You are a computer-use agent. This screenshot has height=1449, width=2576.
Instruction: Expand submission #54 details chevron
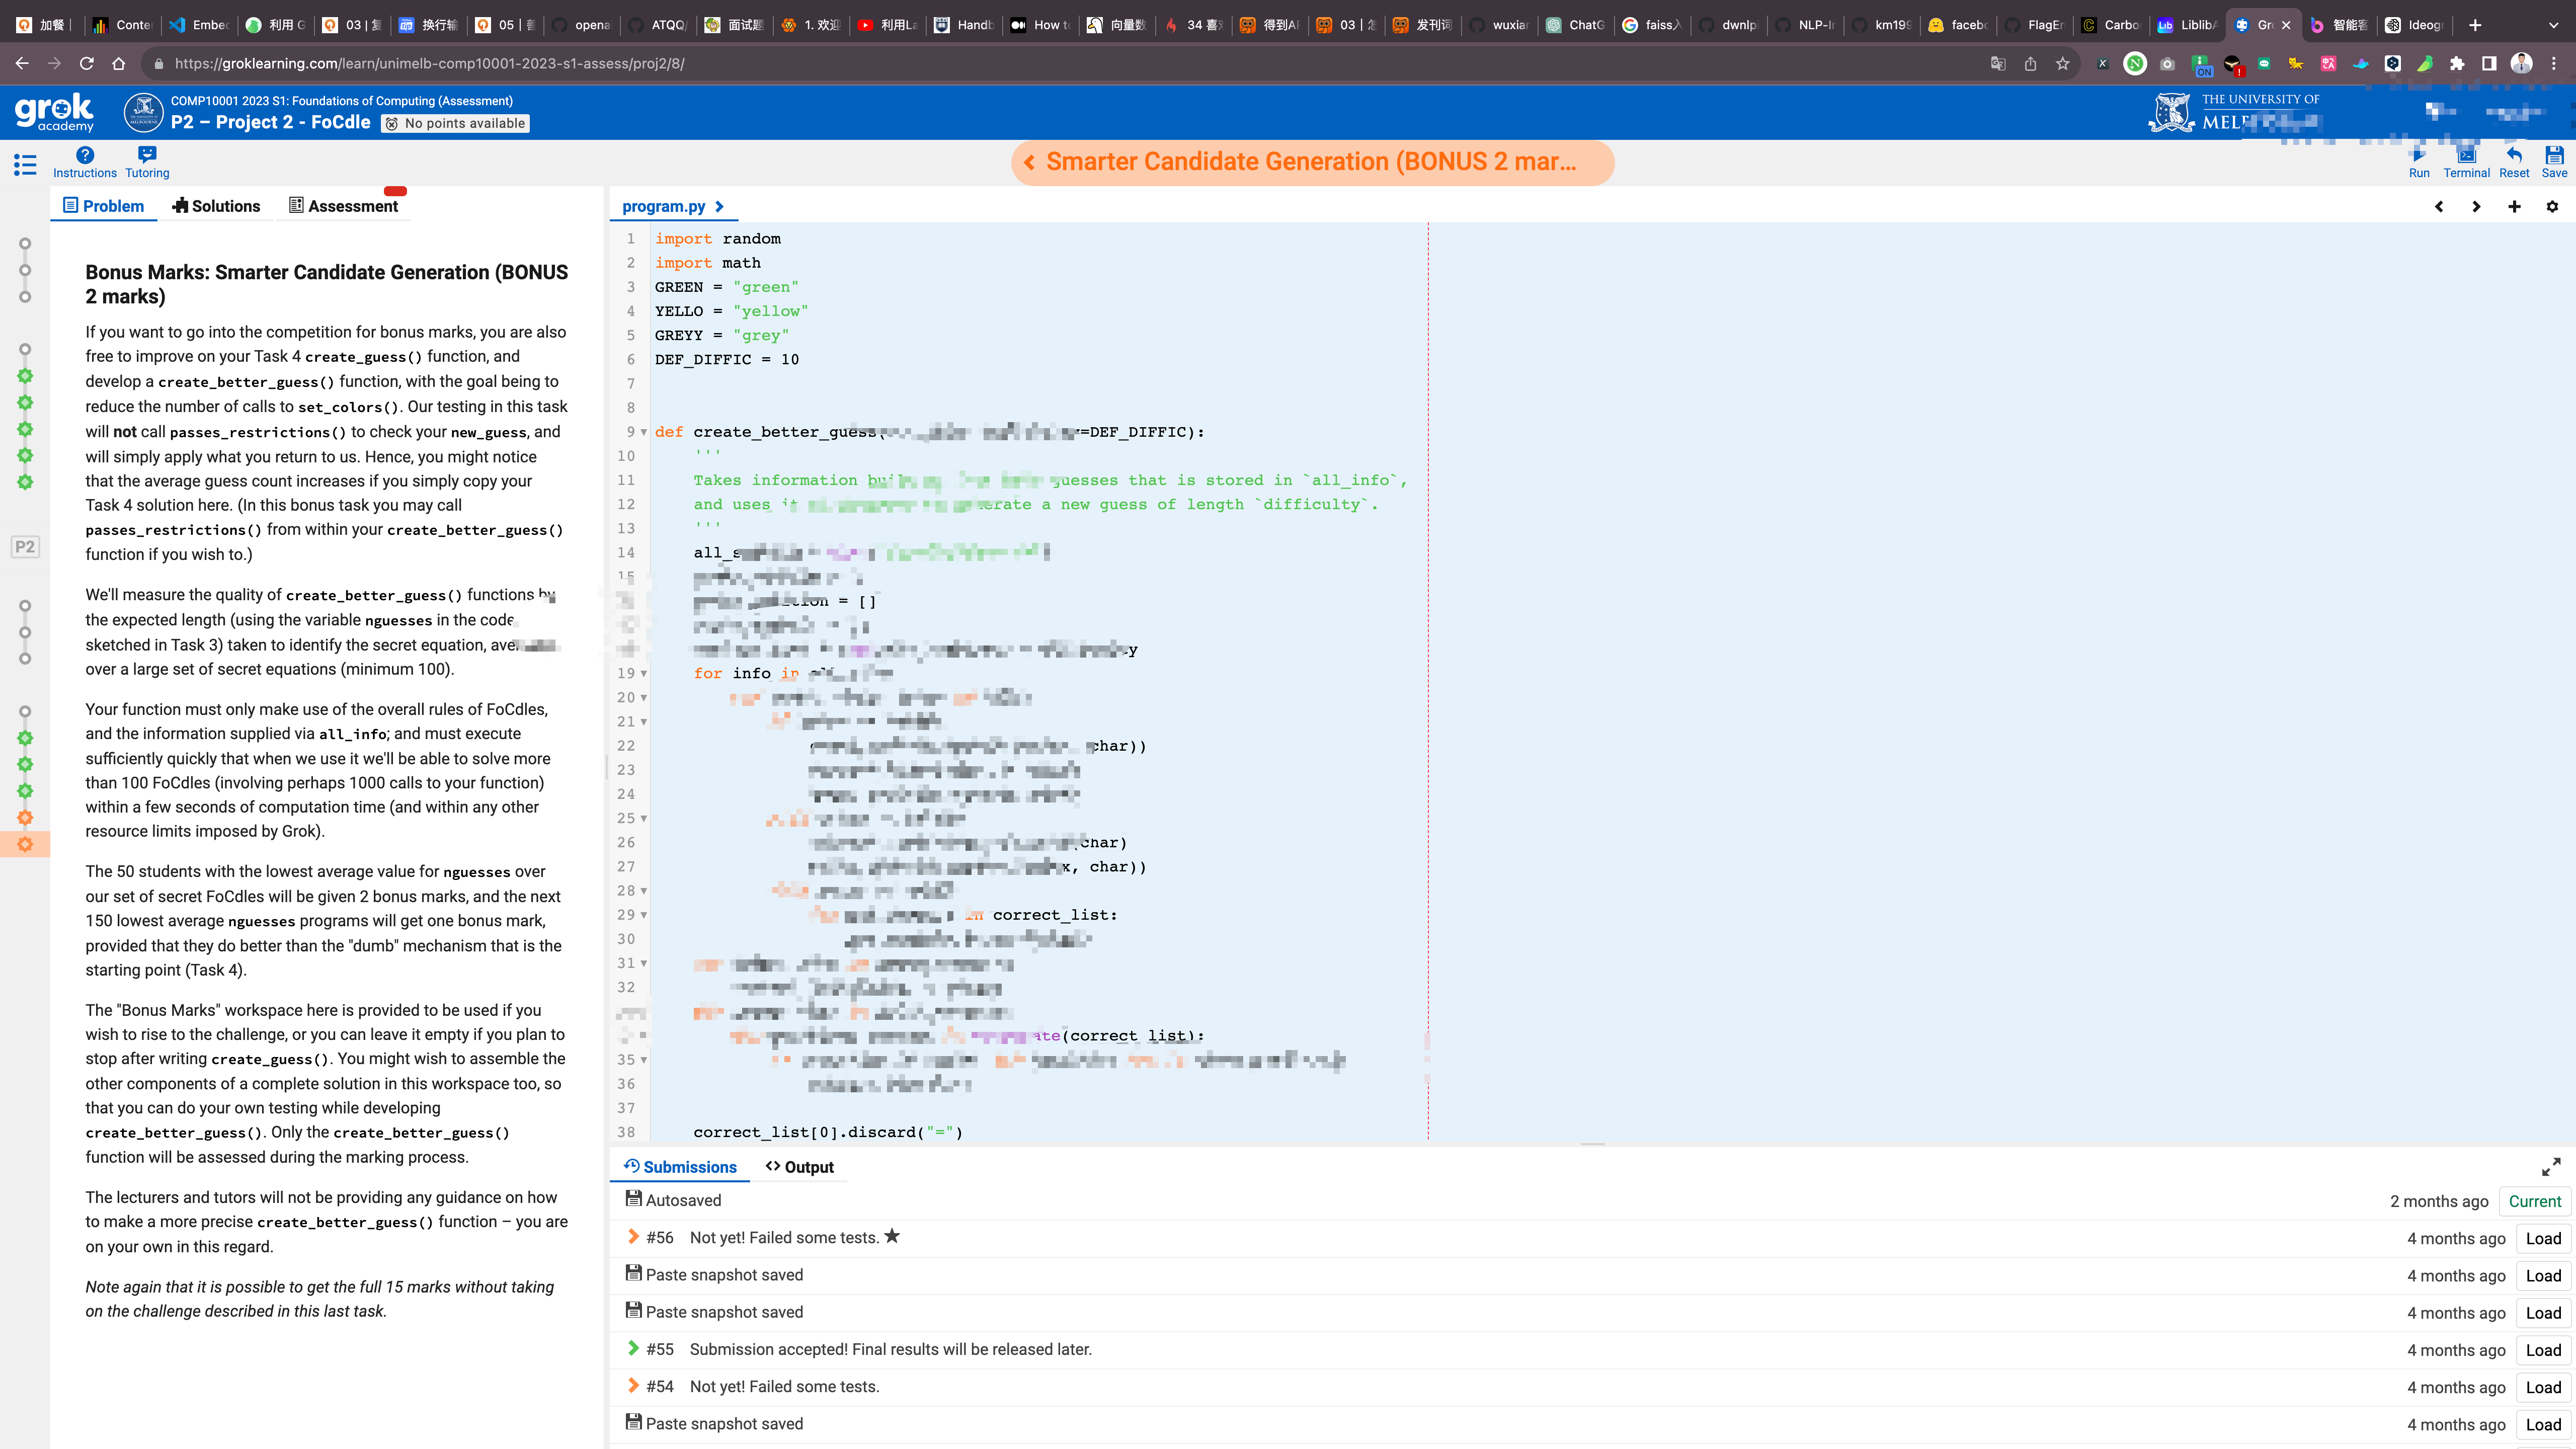pos(633,1386)
